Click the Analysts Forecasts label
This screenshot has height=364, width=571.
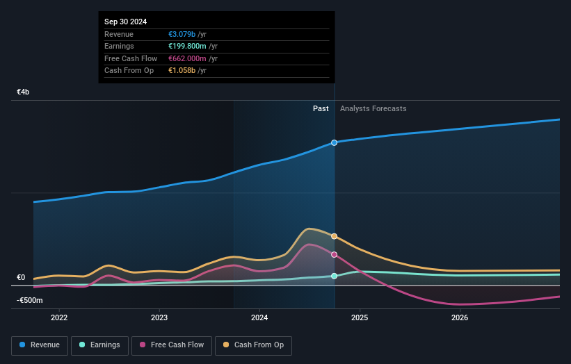(x=373, y=109)
